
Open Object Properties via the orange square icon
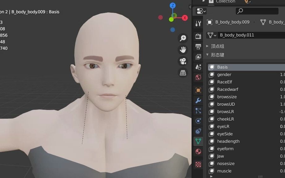click(x=198, y=90)
